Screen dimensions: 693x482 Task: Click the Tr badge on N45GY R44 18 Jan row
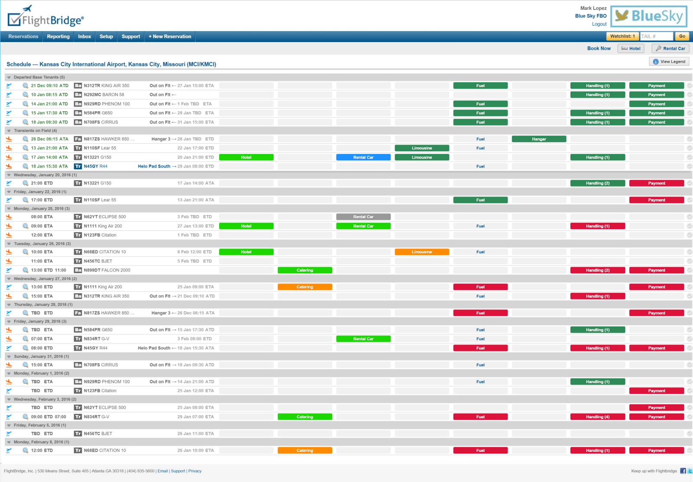78,166
